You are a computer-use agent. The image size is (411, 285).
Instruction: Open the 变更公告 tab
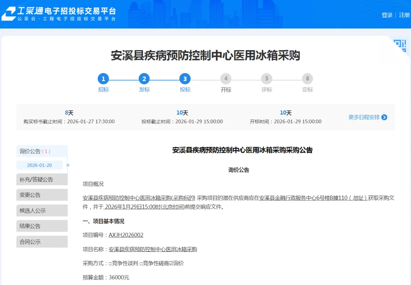(42, 195)
